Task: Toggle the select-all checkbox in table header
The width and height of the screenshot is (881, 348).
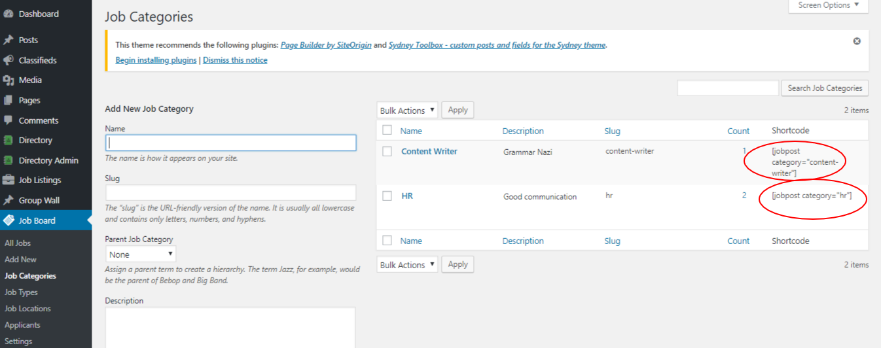Action: (387, 130)
